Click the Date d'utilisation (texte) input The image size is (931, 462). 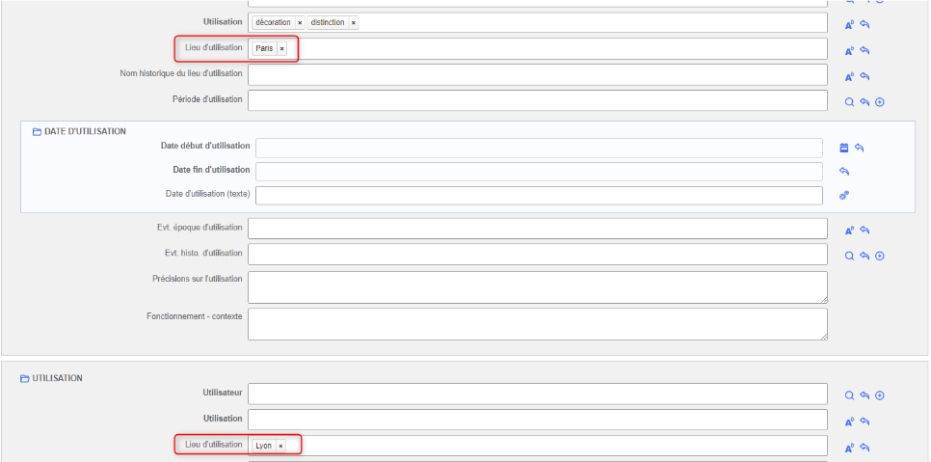(539, 196)
